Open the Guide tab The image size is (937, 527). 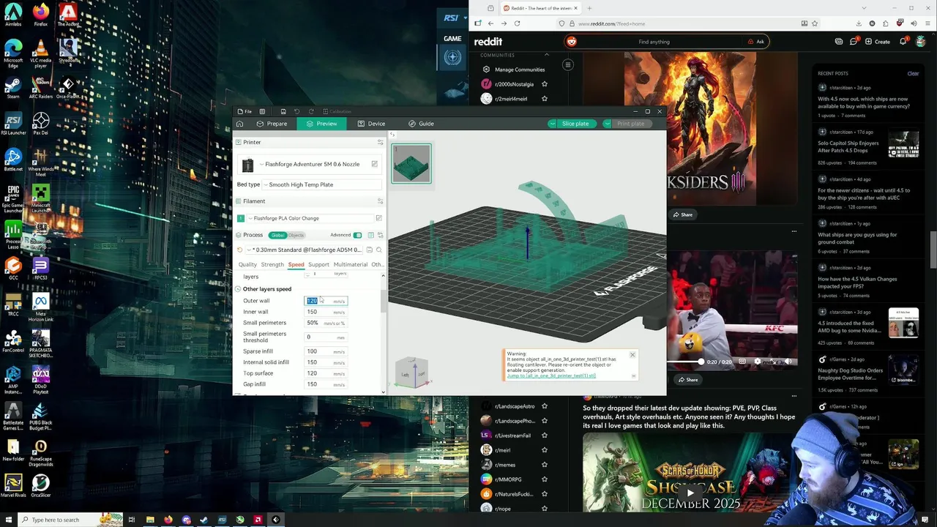tap(421, 124)
